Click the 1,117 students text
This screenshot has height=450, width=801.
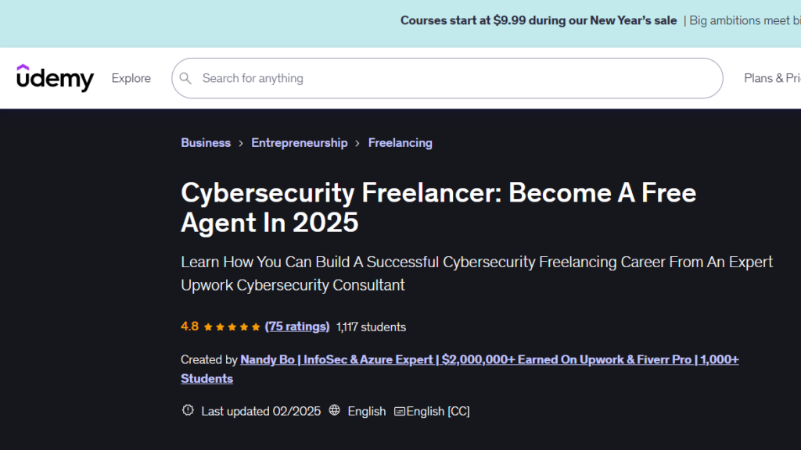pyautogui.click(x=371, y=327)
